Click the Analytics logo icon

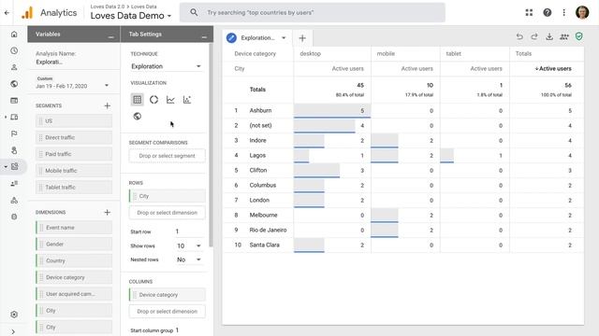point(27,12)
